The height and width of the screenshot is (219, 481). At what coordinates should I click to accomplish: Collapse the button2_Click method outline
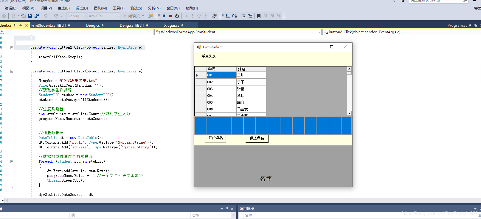pos(12,47)
